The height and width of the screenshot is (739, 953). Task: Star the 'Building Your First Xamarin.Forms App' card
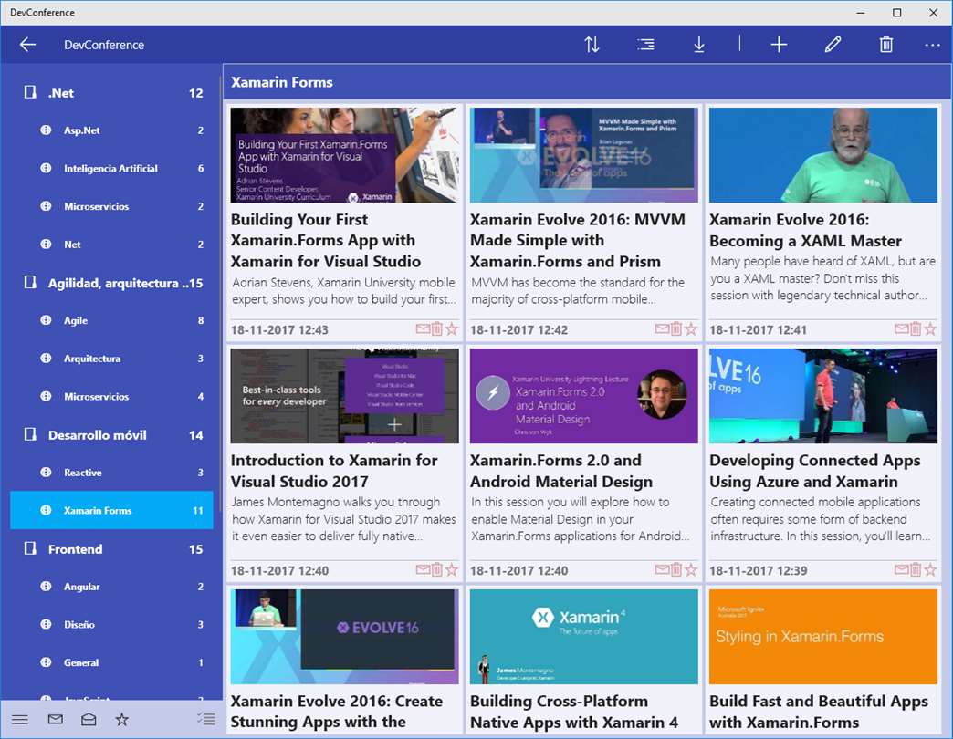[x=451, y=328]
